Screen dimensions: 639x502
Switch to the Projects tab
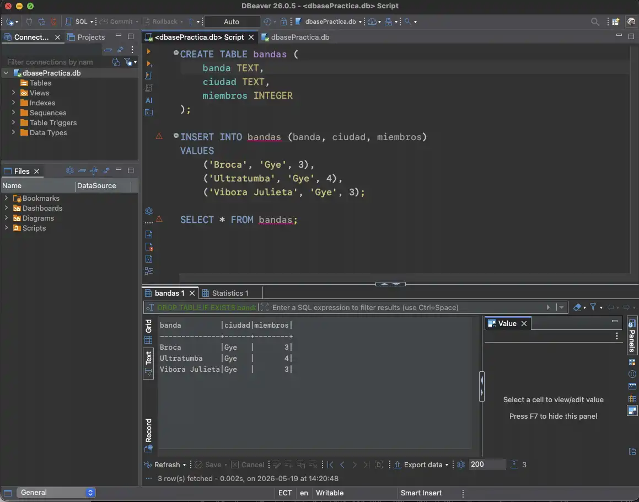coord(87,37)
